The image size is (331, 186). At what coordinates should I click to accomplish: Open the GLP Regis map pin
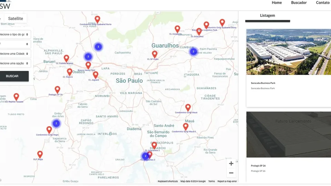tap(40, 155)
